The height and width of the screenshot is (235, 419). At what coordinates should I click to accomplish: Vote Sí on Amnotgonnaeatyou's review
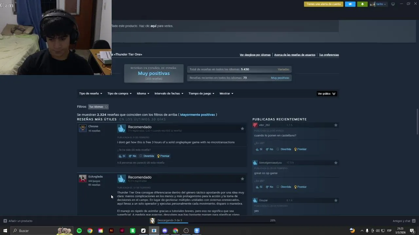click(x=259, y=187)
